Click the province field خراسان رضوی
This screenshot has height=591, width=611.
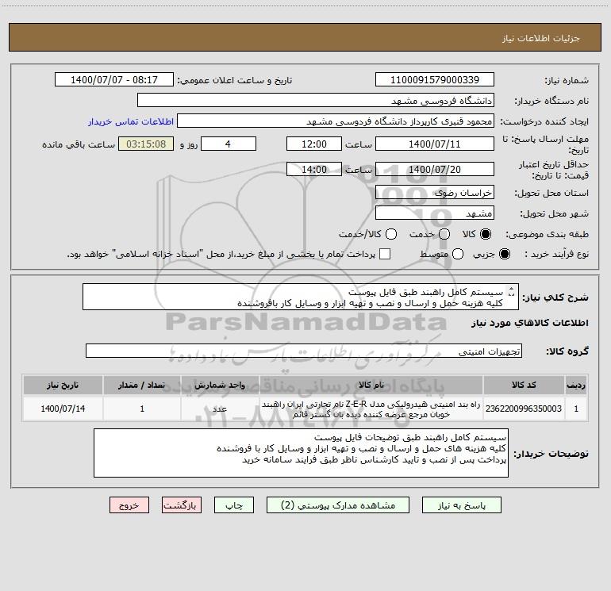tap(435, 192)
